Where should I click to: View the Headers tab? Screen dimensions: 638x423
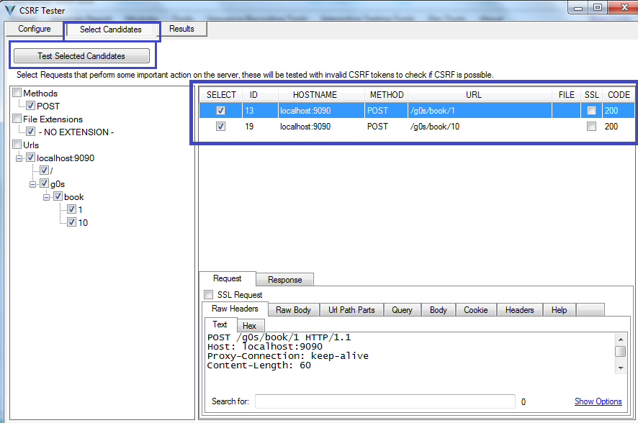[x=520, y=309]
